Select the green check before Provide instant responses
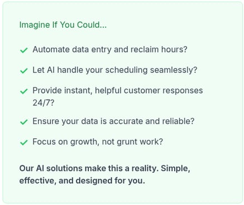The image size is (244, 205). pos(24,91)
